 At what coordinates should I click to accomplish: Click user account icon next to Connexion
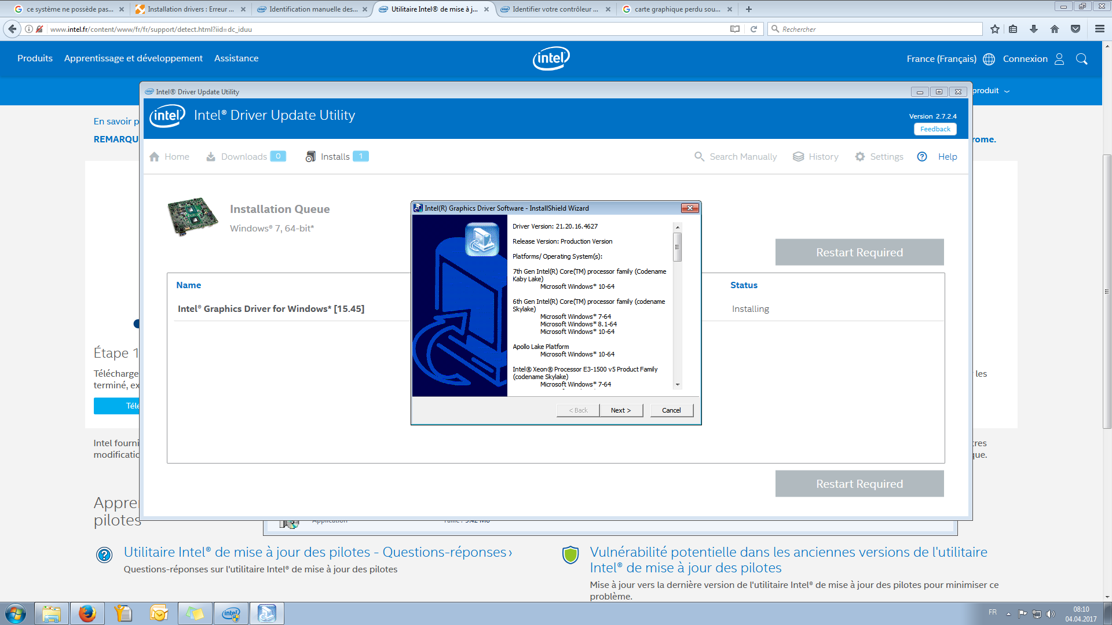(x=1059, y=59)
